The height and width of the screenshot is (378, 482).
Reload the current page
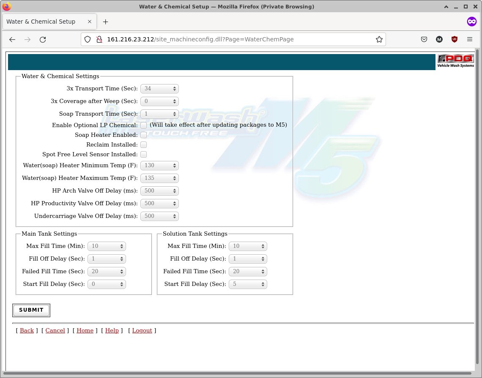(x=43, y=39)
